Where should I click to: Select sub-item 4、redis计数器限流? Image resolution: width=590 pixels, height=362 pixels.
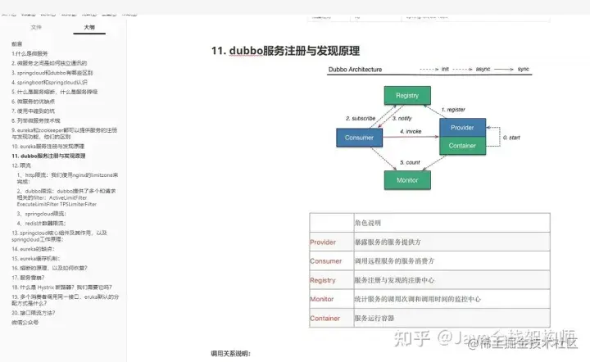(x=42, y=224)
